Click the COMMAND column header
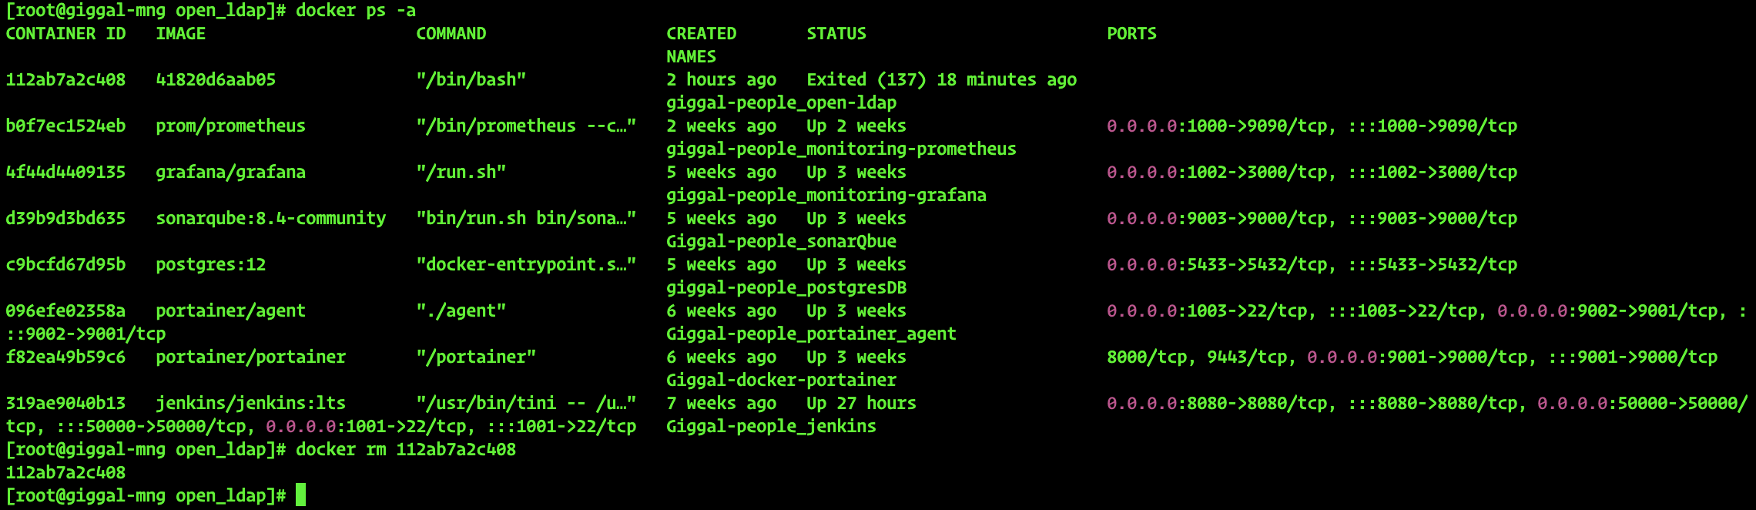The image size is (1756, 510). click(451, 34)
